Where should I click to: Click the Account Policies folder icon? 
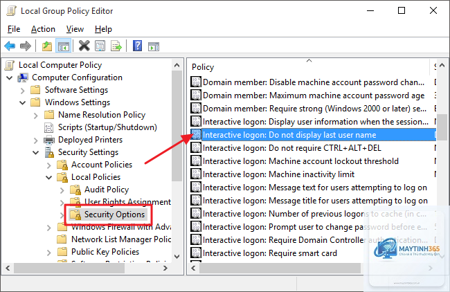[62, 165]
